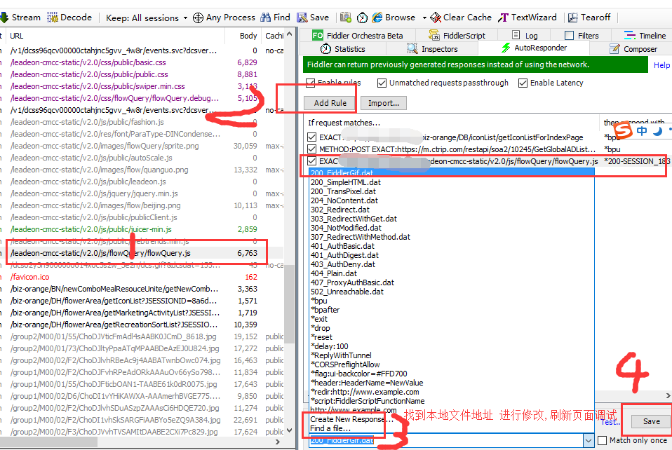672x450 pixels.
Task: Open the TextWizard tool
Action: [x=527, y=18]
